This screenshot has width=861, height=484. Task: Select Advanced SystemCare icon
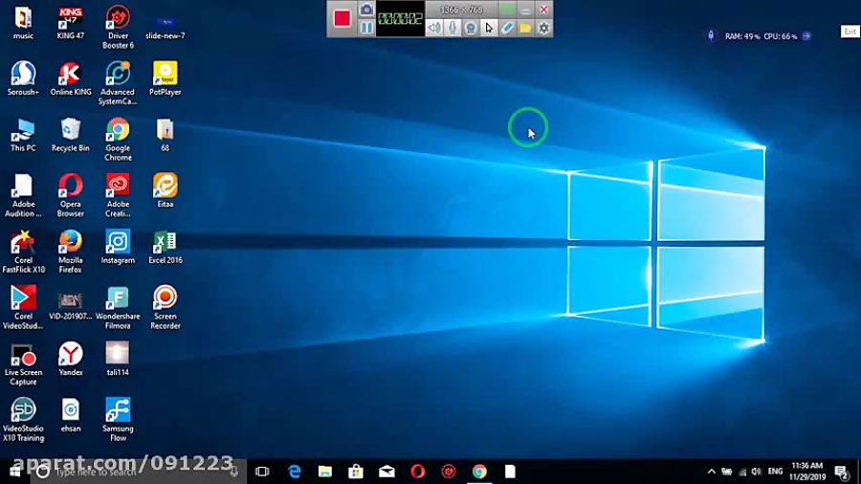click(x=118, y=83)
